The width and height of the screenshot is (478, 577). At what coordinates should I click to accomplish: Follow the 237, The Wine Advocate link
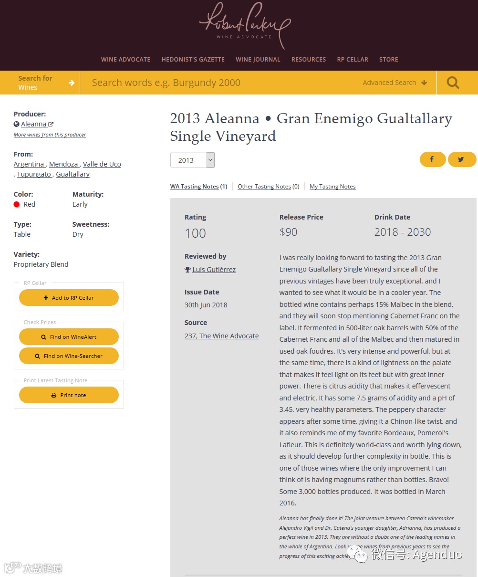tap(221, 336)
